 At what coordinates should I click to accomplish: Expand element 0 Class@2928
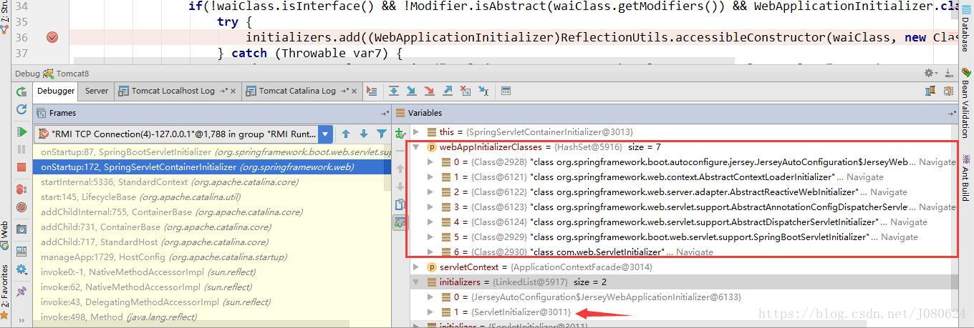pyautogui.click(x=430, y=161)
